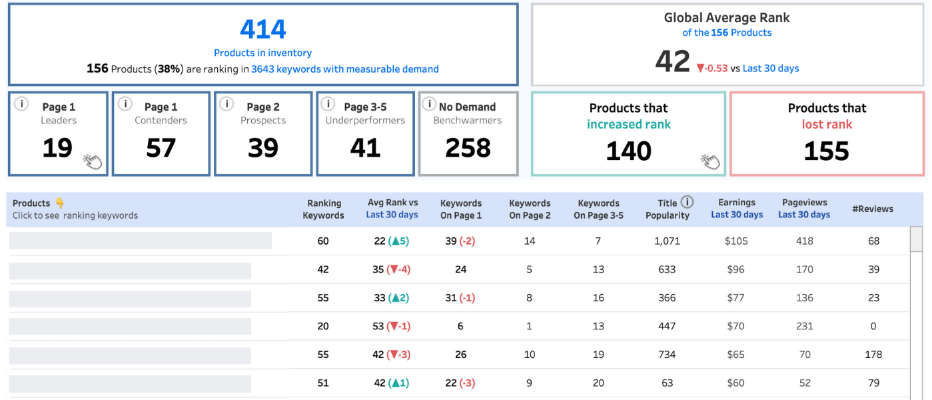
Task: Click the Page 1 Leaders KPI card
Action: [58, 133]
